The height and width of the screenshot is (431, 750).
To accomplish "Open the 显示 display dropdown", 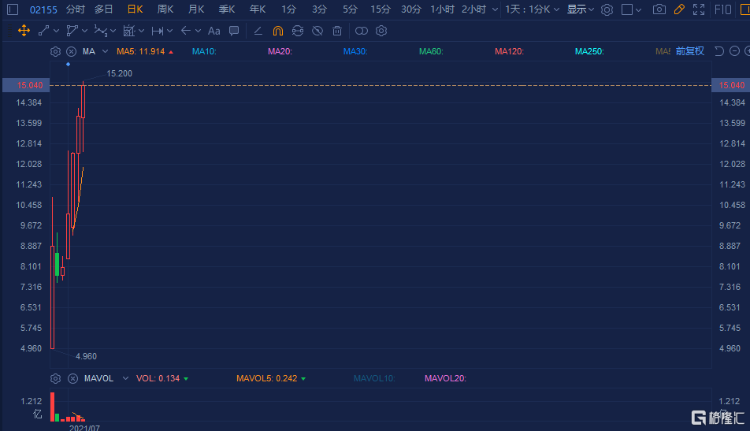I will point(581,9).
